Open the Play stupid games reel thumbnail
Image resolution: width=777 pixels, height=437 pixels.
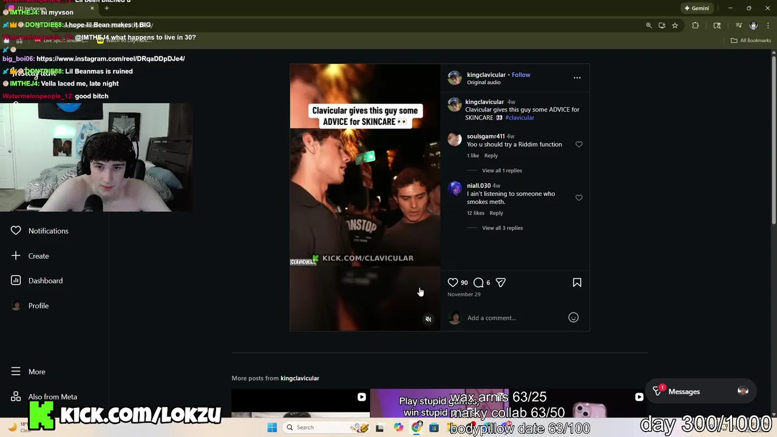tap(439, 404)
